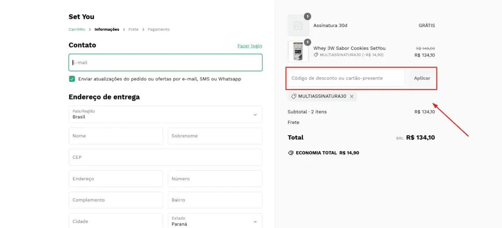Screen dimensions: 502x228
Task: Remove the MULTIASSINATURA30 discount code tag
Action: point(352,96)
